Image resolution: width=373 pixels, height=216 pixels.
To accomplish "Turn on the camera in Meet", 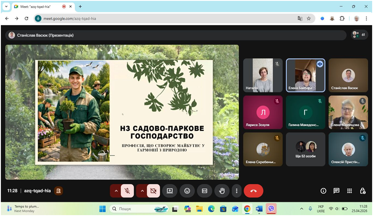I will tap(153, 191).
